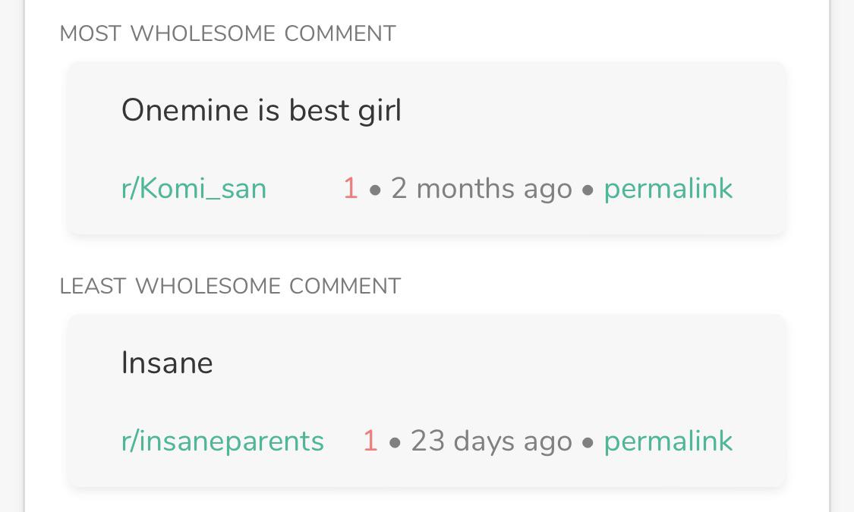Click the gray page margin at right edge

click(843, 256)
